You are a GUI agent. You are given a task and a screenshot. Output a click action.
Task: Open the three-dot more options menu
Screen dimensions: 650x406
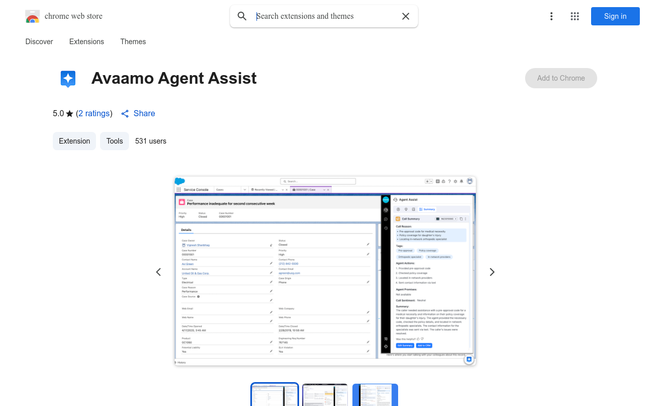click(x=551, y=16)
